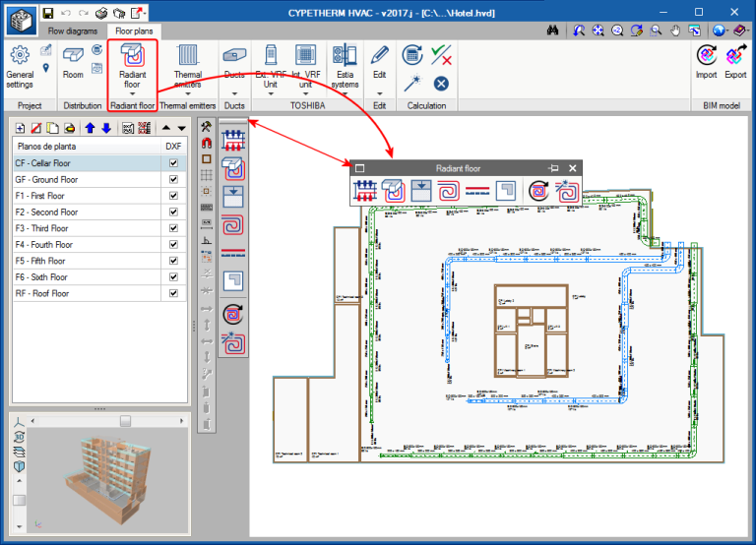Click the Planos de planta column header
The width and height of the screenshot is (756, 545).
pos(87,146)
